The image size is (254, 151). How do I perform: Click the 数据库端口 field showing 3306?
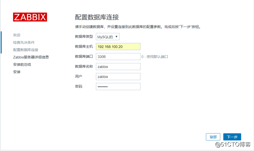pyautogui.click(x=118, y=57)
